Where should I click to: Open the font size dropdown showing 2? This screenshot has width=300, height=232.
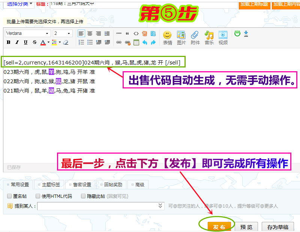click(x=62, y=33)
